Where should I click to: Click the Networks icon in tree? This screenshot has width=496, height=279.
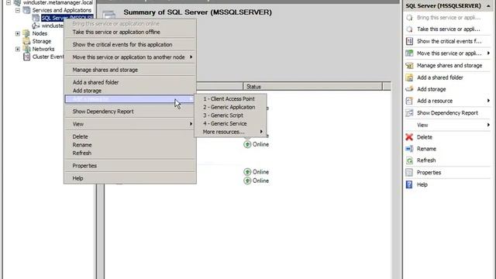click(26, 49)
